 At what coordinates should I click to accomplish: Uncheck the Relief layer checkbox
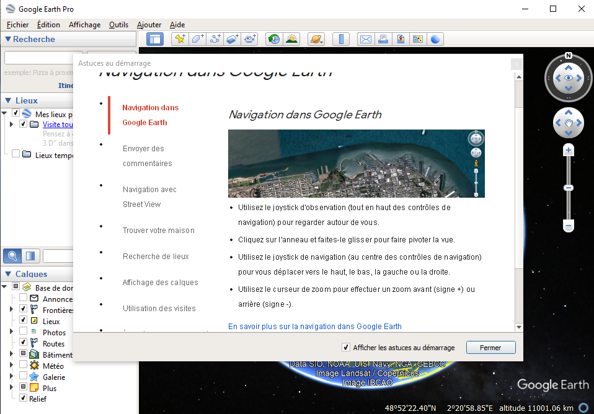23,398
